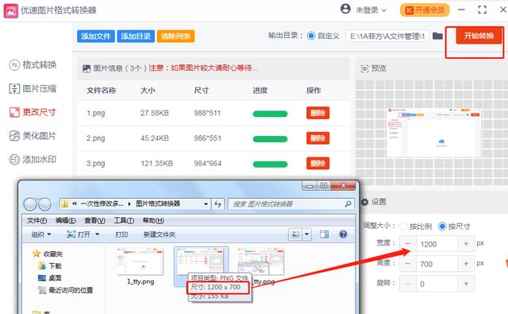This screenshot has width=508, height=314.
Task: Click the 宽度 value input field
Action: 437,244
